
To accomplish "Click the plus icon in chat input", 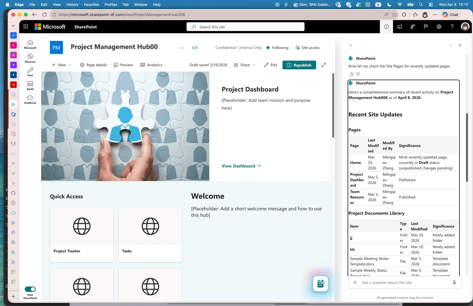I will coord(355,282).
